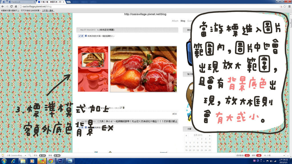Click the Facebook like button under Apr 28 post

[81, 127]
